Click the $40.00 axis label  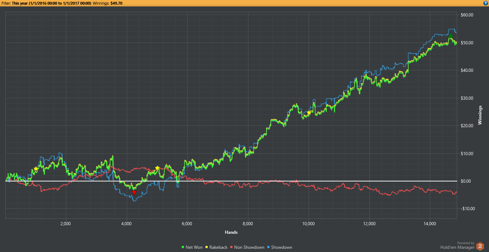point(467,70)
